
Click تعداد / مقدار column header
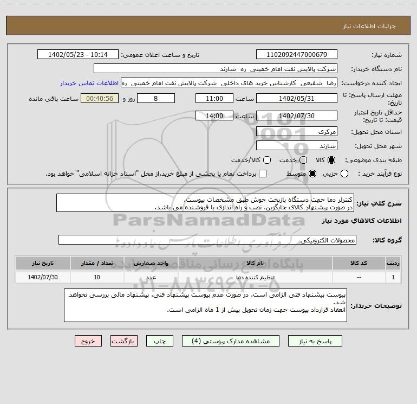[97, 263]
